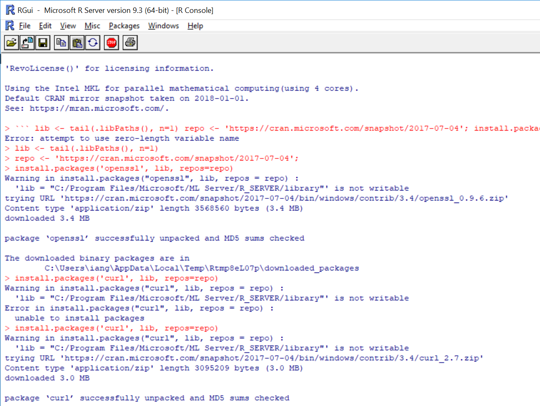Click the Paste toolbar icon

coord(77,42)
